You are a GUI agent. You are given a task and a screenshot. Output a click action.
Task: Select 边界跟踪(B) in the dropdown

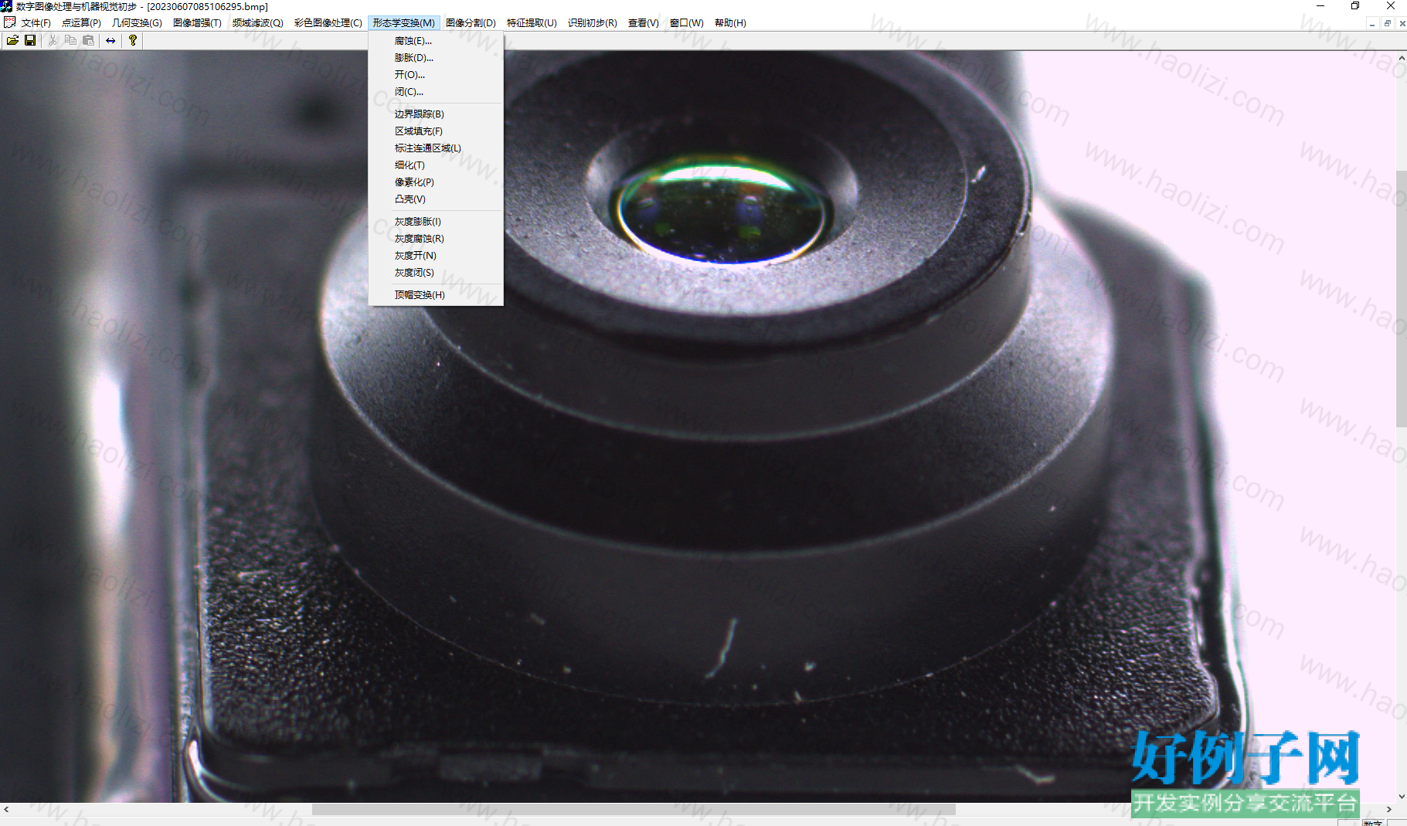tap(436, 114)
